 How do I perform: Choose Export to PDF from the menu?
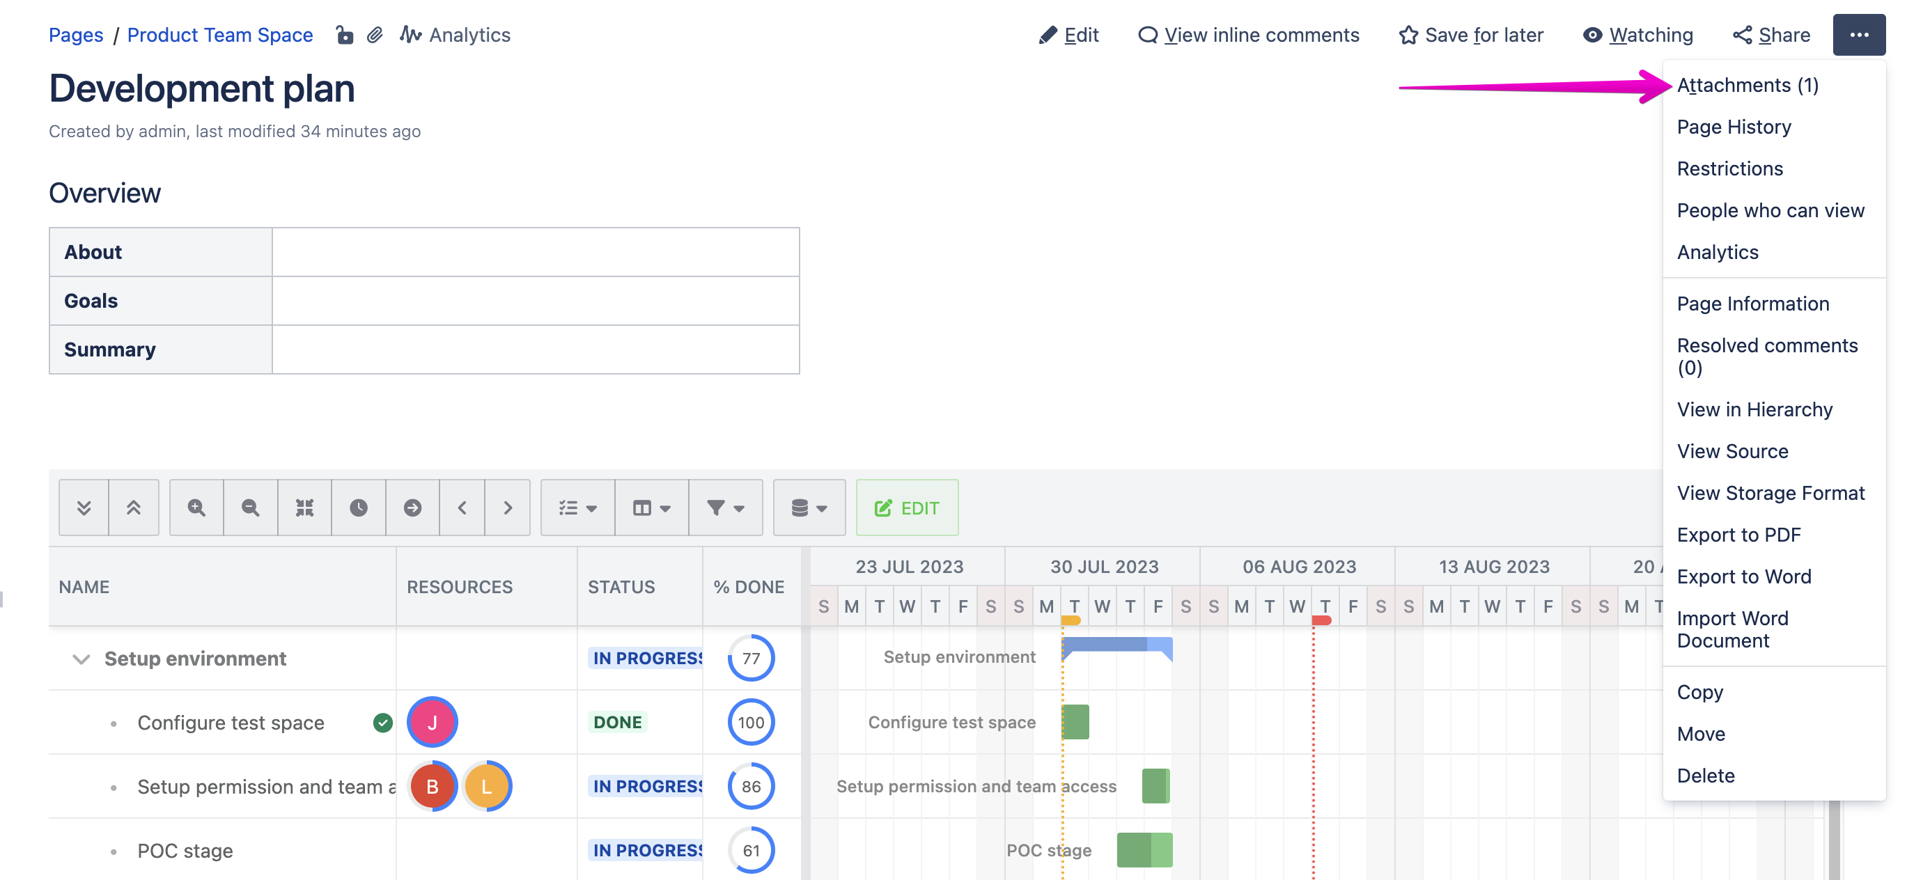point(1740,535)
